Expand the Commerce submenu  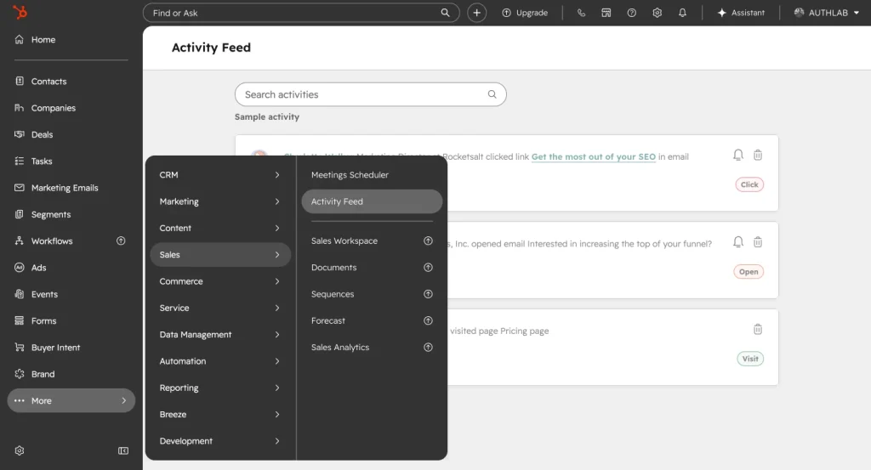(x=220, y=281)
